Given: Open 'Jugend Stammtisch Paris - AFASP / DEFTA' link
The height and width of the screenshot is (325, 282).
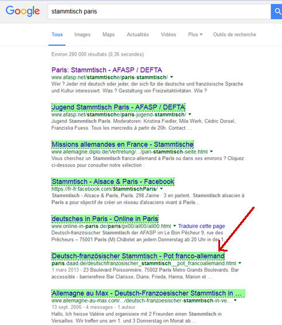Looking at the screenshot, I should click(x=118, y=107).
